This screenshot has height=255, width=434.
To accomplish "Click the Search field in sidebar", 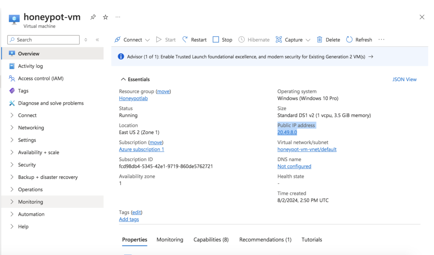I will click(x=44, y=40).
